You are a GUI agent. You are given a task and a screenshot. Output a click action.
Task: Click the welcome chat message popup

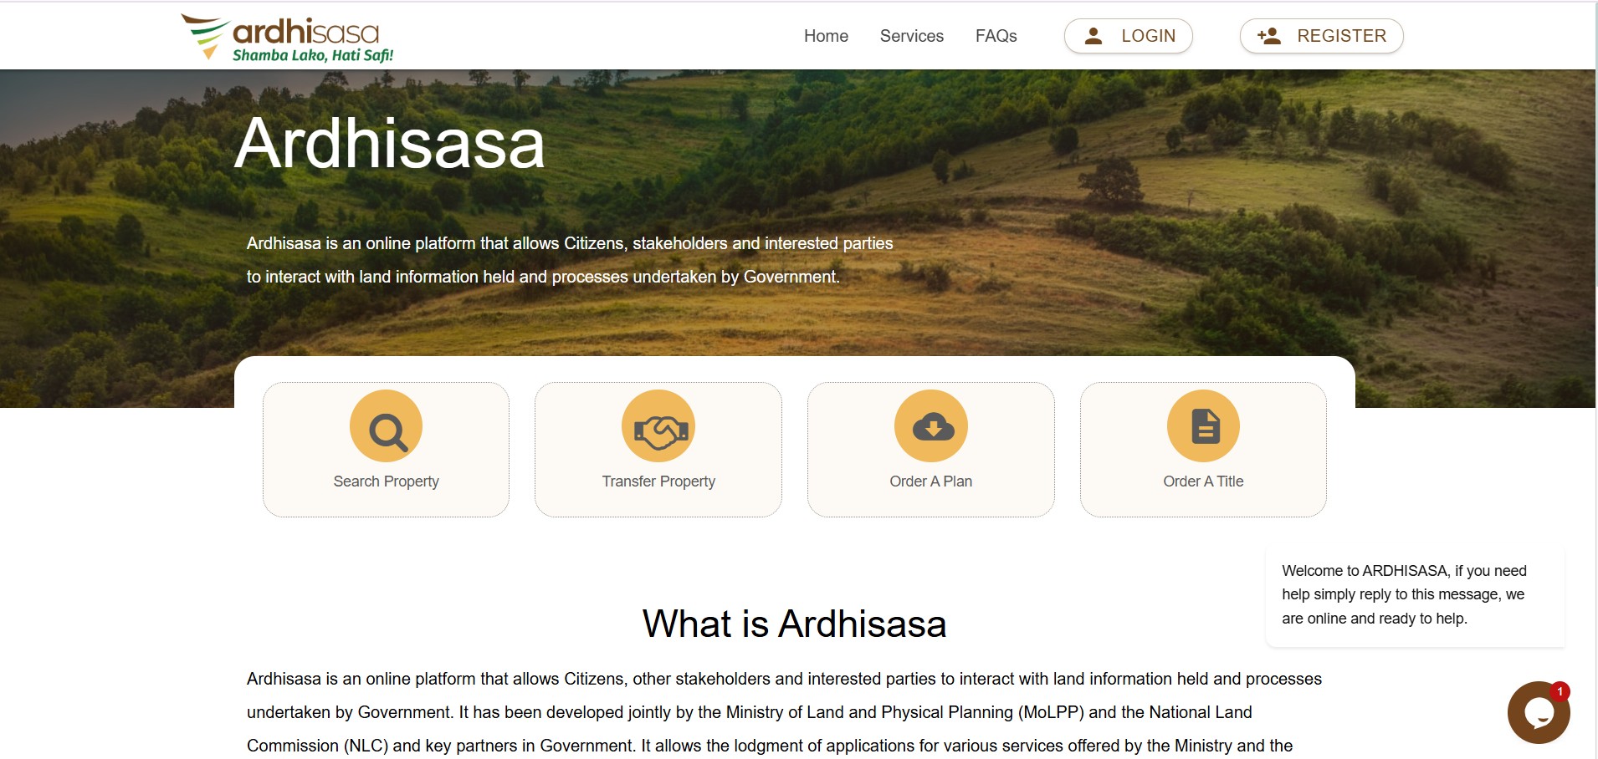pyautogui.click(x=1416, y=595)
